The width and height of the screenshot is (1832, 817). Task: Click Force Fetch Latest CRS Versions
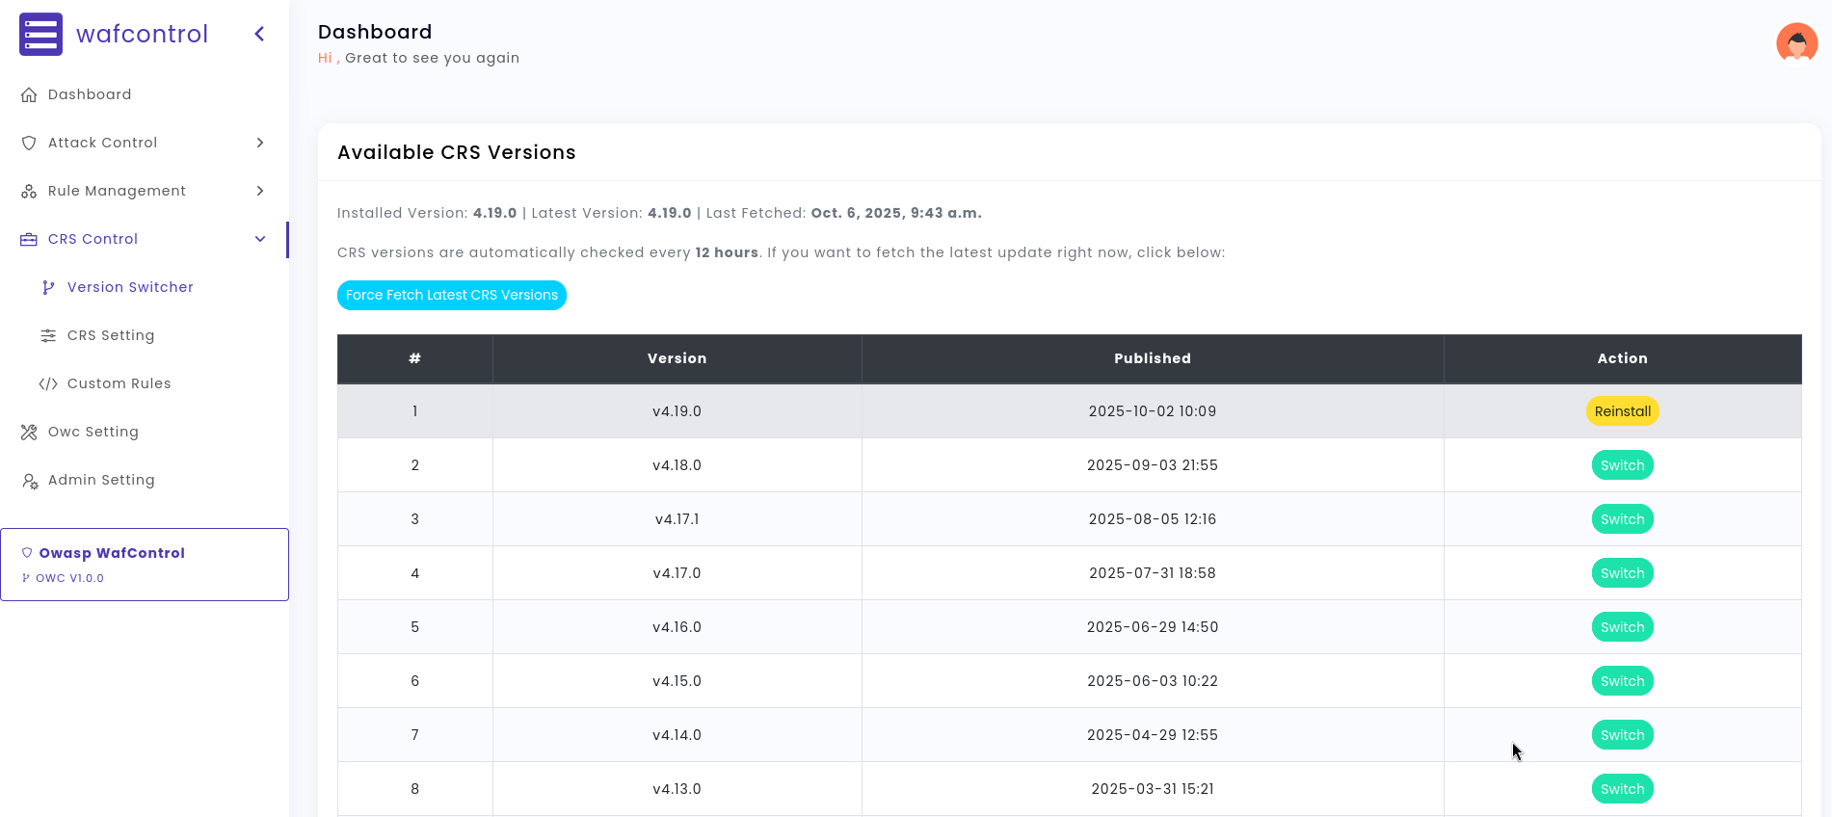coord(452,295)
